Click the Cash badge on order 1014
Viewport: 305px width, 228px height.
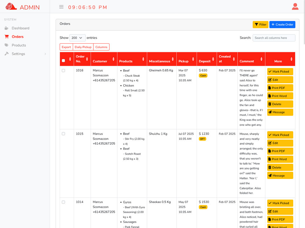[203, 207]
